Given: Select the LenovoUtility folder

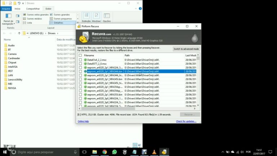Looking at the screenshot, I should tap(15, 79).
